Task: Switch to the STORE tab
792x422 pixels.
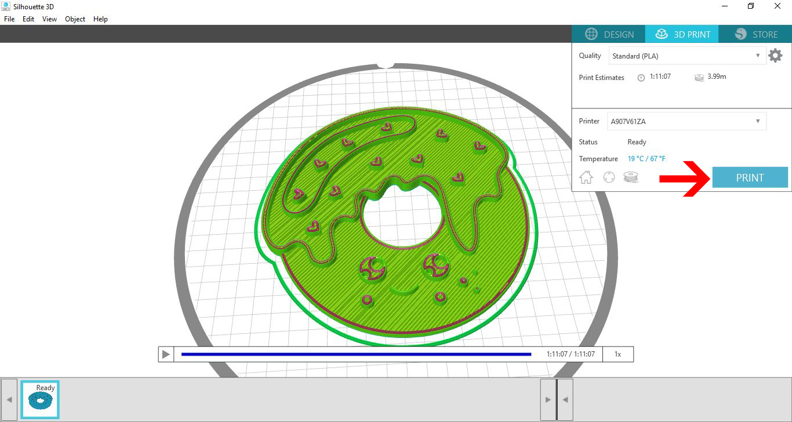Action: [755, 34]
